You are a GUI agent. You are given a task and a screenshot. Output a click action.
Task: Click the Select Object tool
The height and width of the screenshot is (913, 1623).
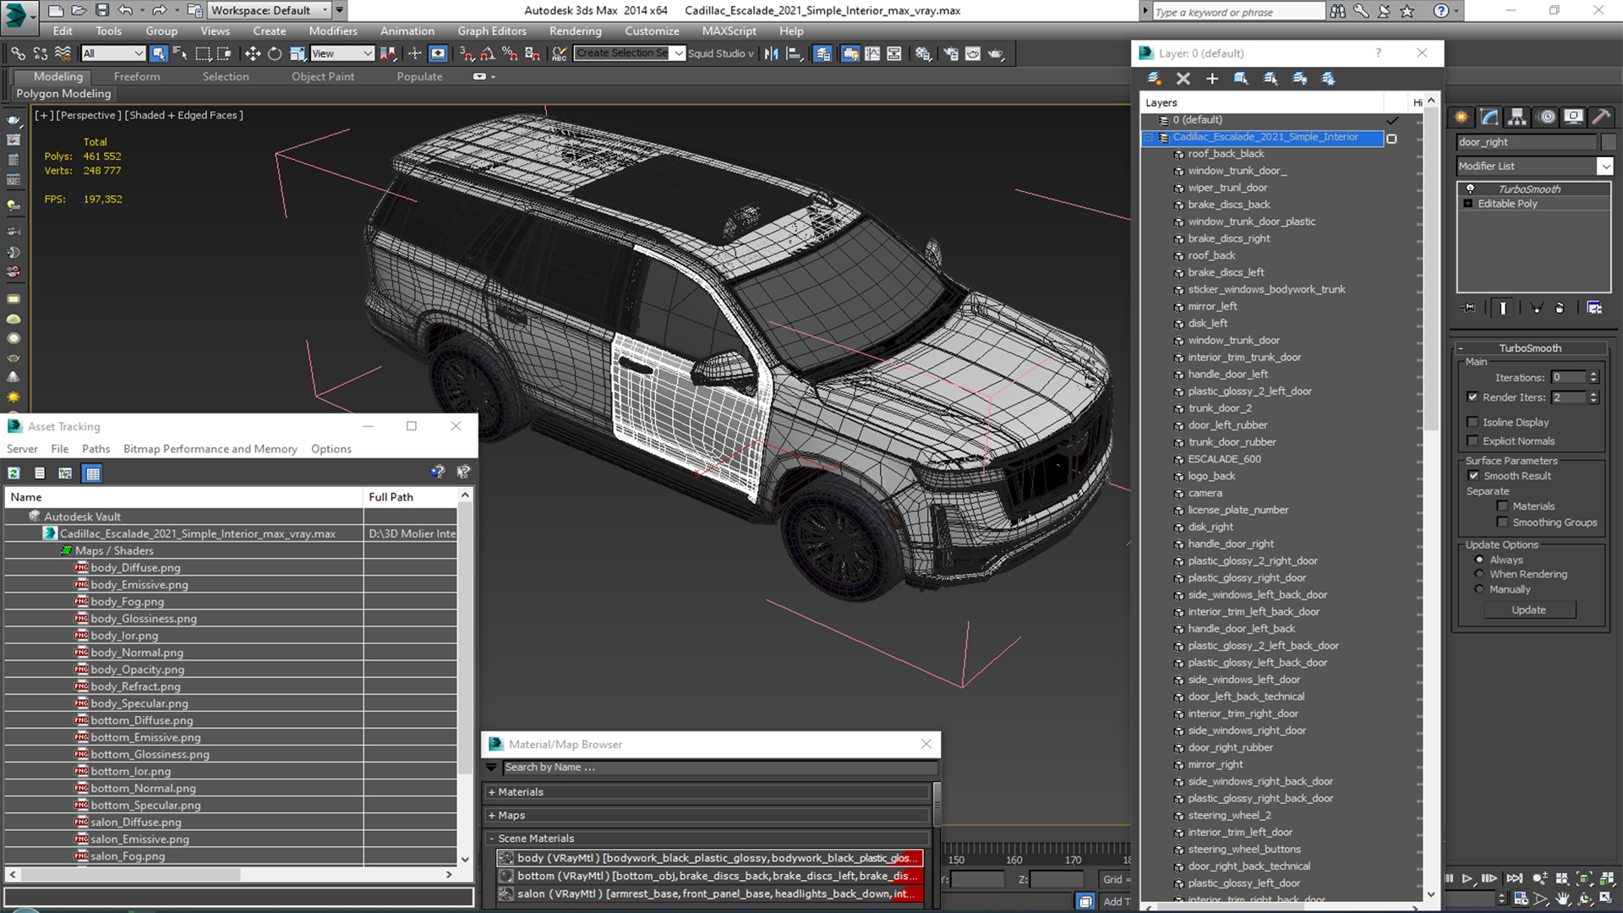(x=158, y=53)
